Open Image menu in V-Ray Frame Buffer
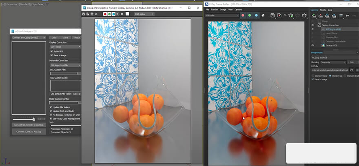The height and width of the screenshot is (166, 359). pyautogui.click(x=223, y=10)
